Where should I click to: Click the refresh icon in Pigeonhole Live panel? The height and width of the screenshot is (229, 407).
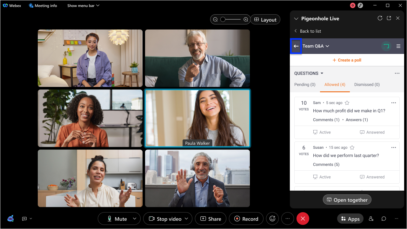(380, 18)
